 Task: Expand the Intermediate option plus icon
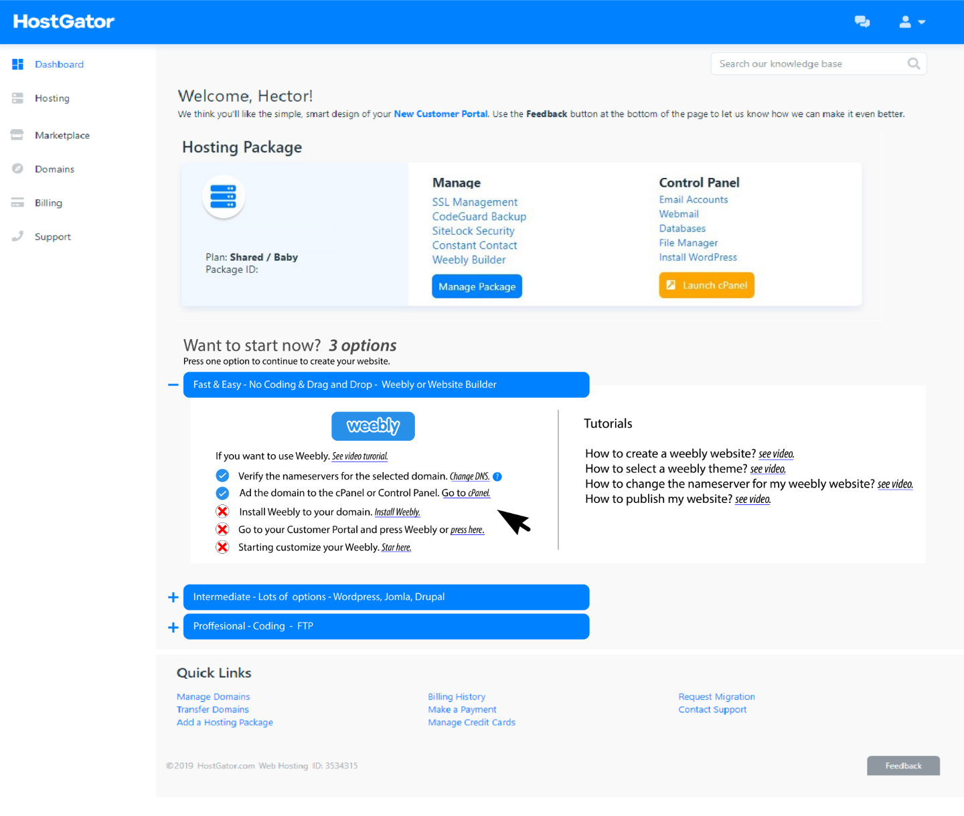point(173,597)
